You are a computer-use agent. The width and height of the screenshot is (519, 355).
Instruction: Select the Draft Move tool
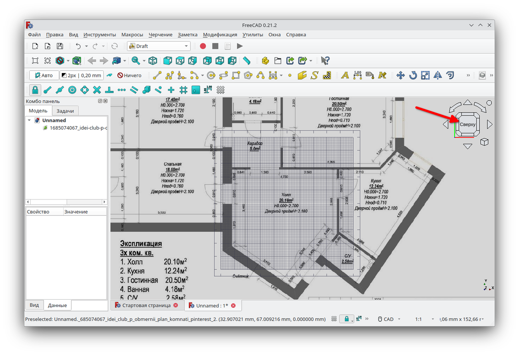tap(400, 76)
